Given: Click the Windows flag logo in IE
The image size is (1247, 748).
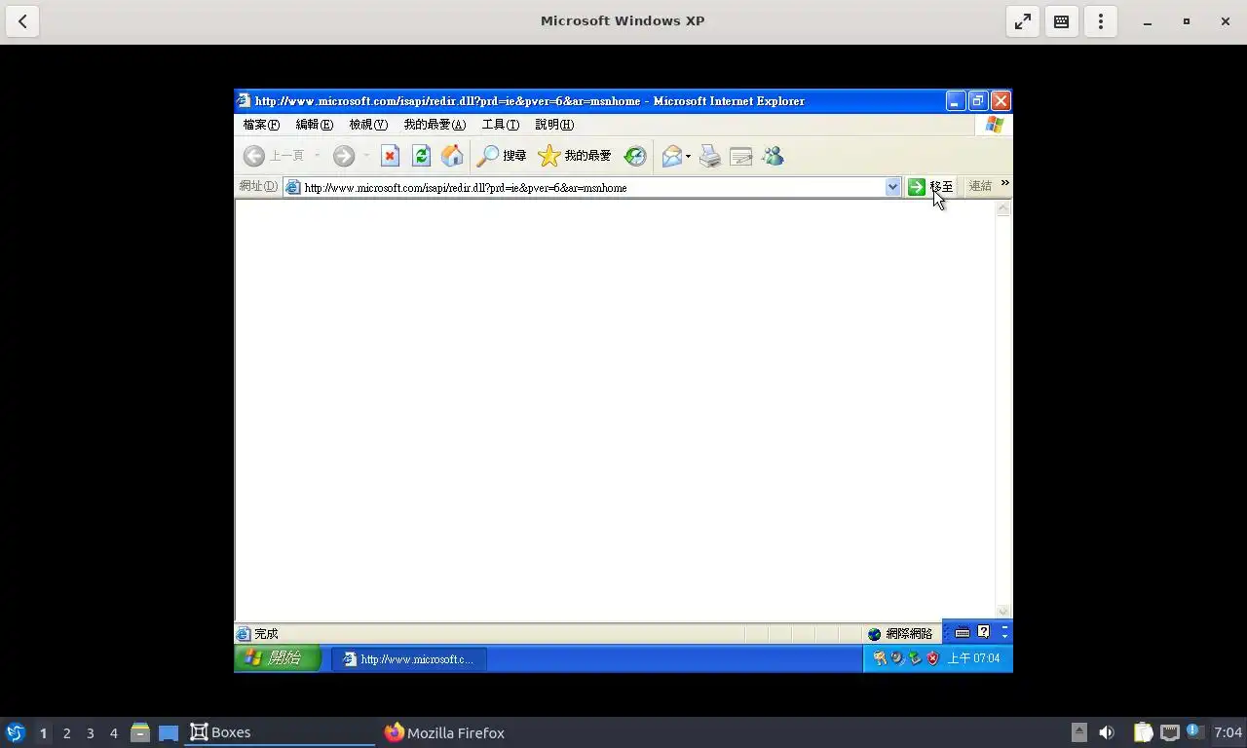Looking at the screenshot, I should pyautogui.click(x=995, y=125).
